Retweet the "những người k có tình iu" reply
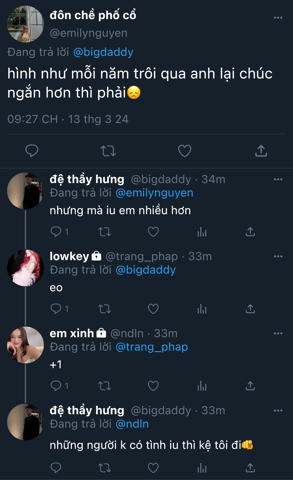This screenshot has height=480, width=293. (105, 468)
